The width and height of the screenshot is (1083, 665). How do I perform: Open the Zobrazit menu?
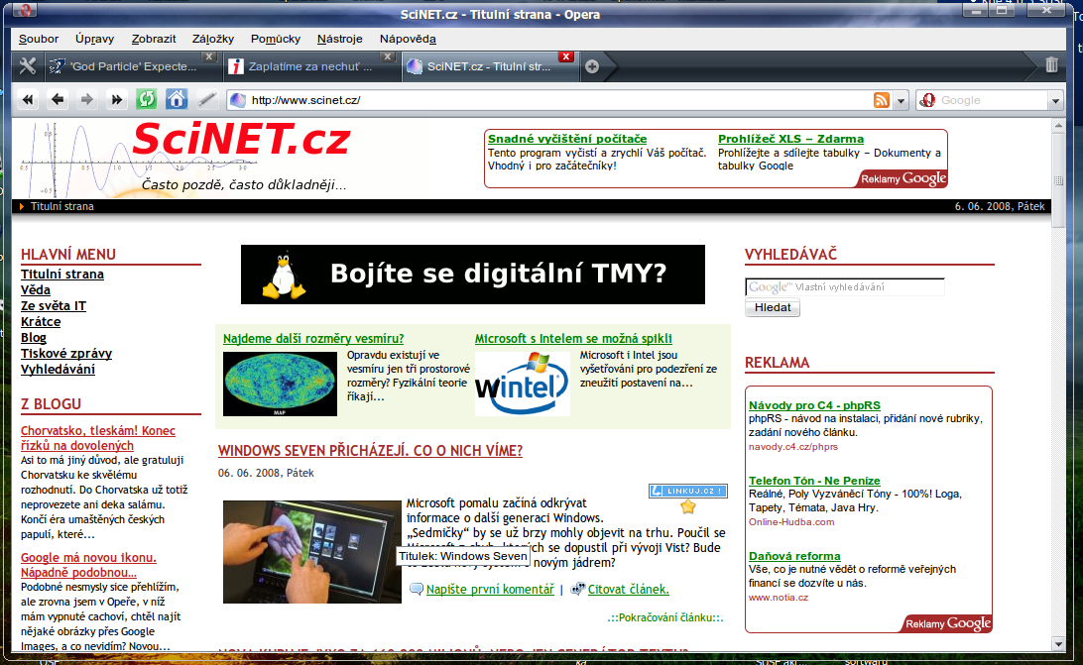[154, 39]
